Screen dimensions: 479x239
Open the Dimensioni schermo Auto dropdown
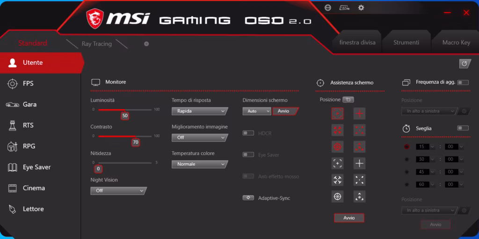click(257, 111)
